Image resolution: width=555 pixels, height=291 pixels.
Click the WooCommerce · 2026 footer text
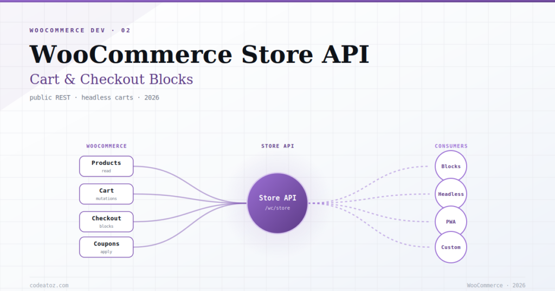tap(496, 286)
